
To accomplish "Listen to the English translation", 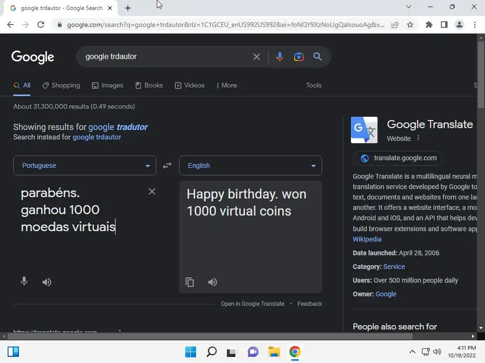I will click(x=213, y=282).
